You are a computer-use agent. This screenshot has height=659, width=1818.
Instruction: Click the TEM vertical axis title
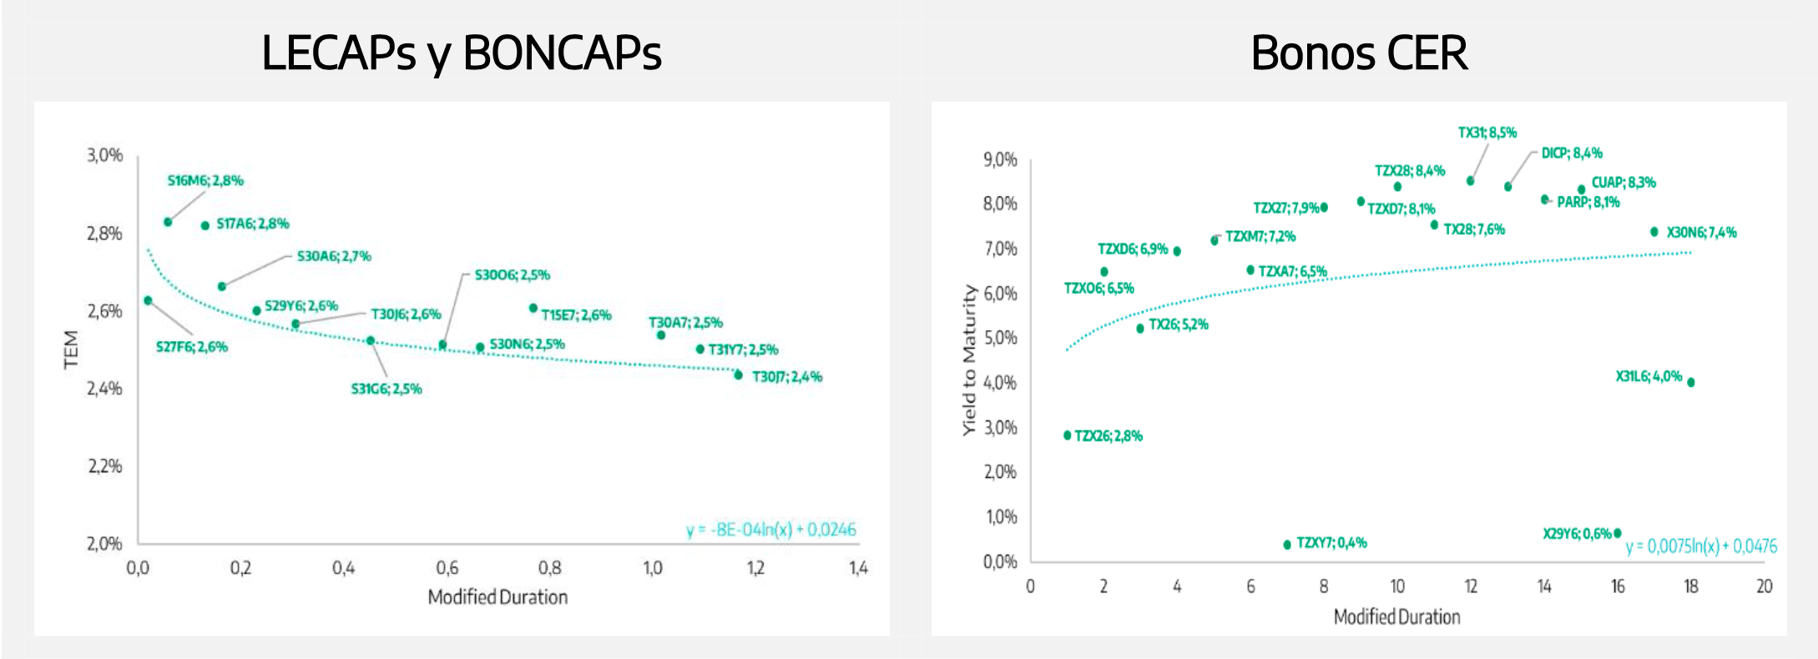coord(71,350)
